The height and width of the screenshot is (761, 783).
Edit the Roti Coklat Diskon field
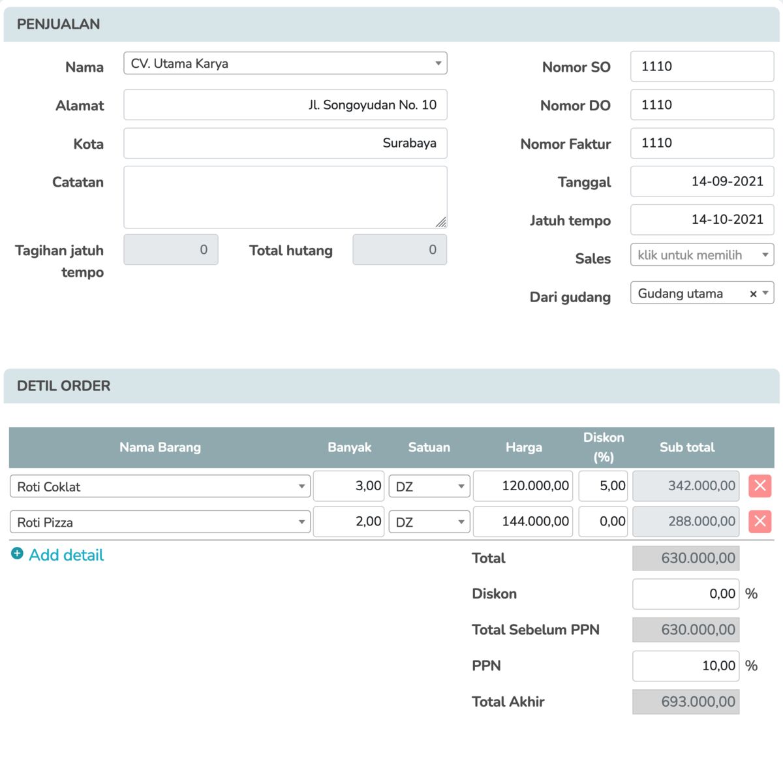click(x=603, y=486)
